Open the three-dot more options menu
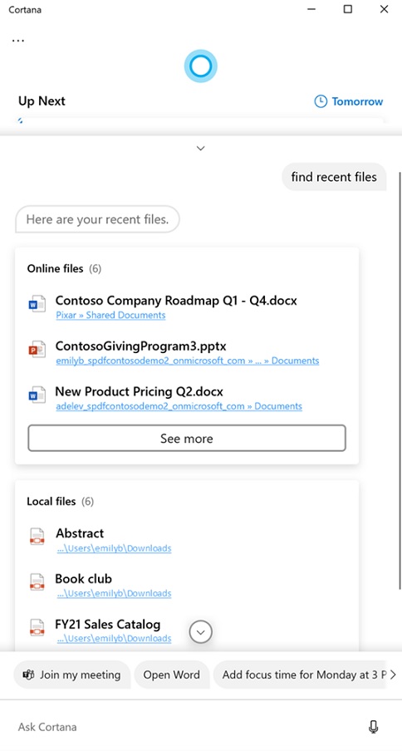This screenshot has width=402, height=751. tap(17, 40)
